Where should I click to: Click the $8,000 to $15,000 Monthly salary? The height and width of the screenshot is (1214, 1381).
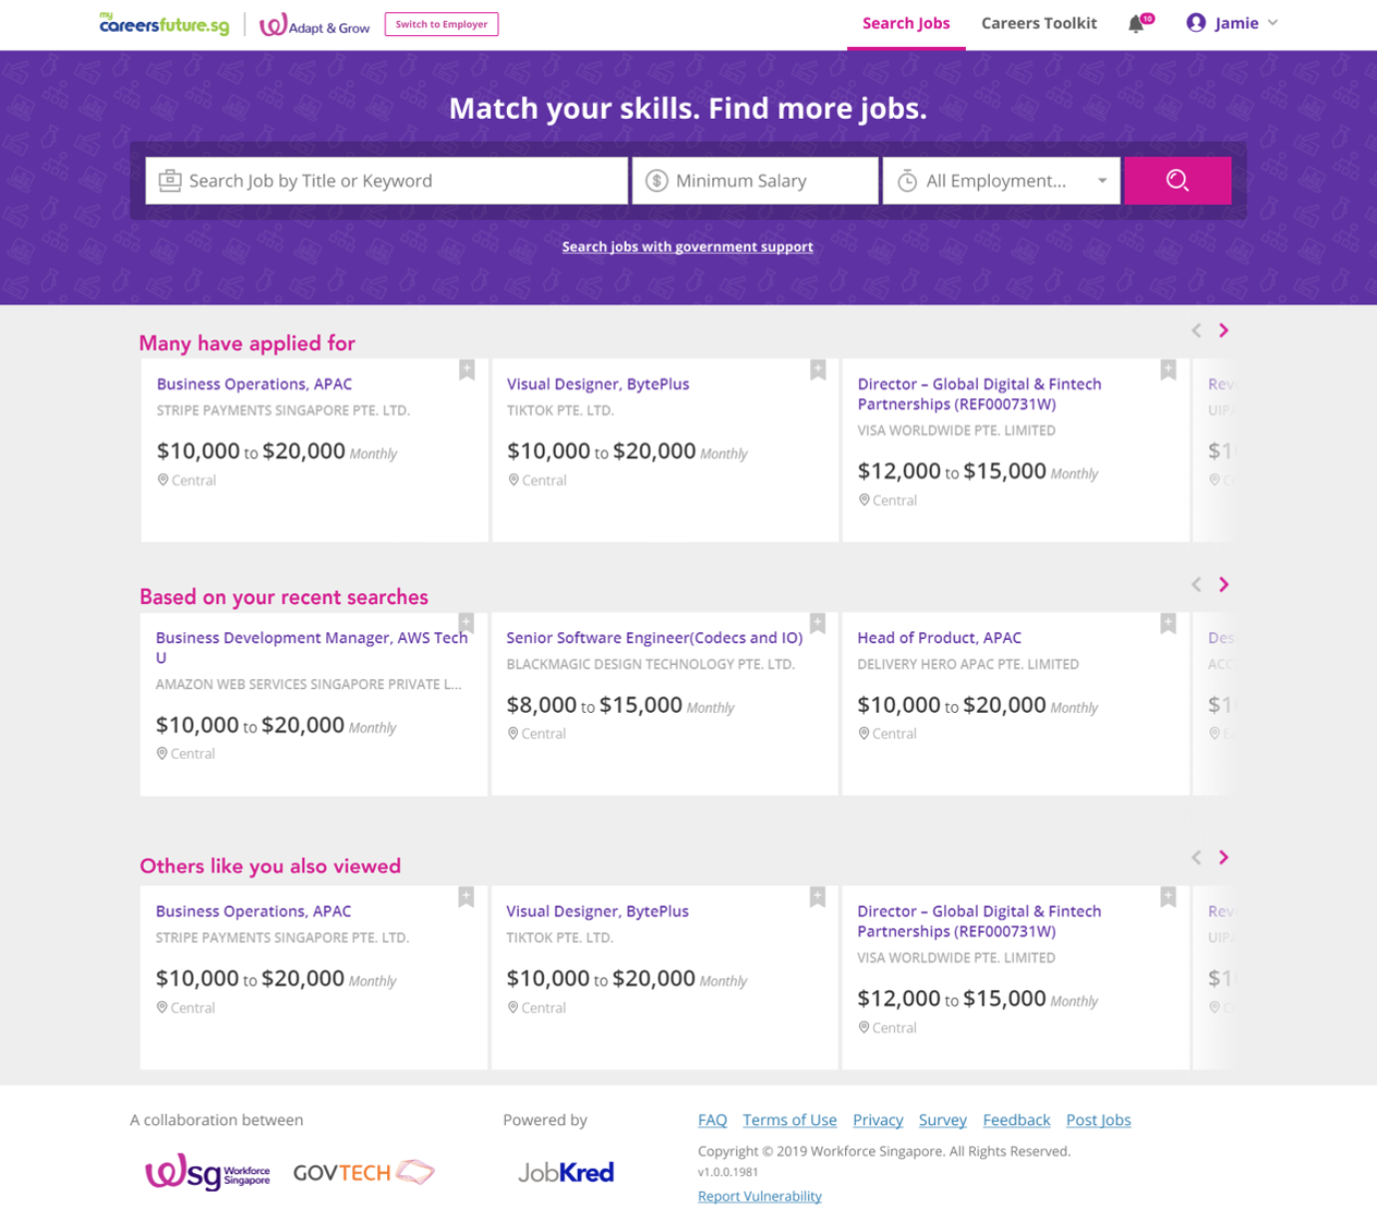[x=622, y=707]
